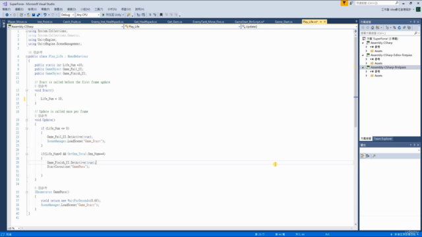Viewport: 422px width, 237px height.
Task: Click the Save All toolbar icon
Action: point(38,14)
